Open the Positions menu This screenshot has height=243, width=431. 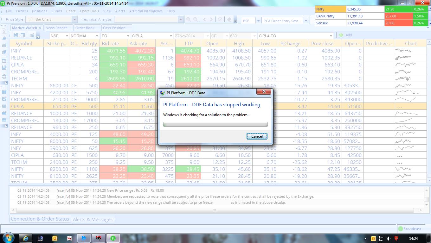click(x=40, y=11)
